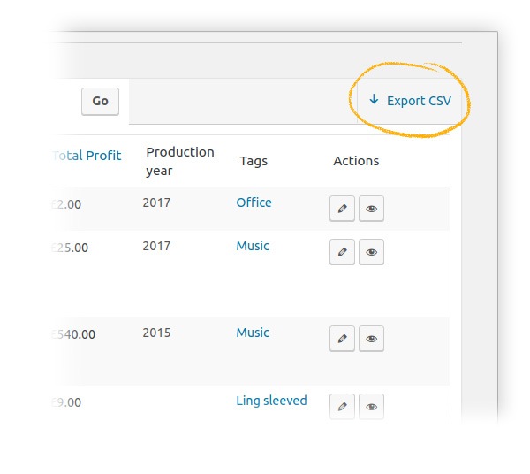Select production year 2017 in Music row
The height and width of the screenshot is (474, 530).
[156, 246]
